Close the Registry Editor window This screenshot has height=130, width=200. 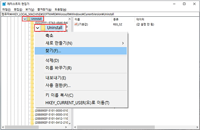point(194,4)
